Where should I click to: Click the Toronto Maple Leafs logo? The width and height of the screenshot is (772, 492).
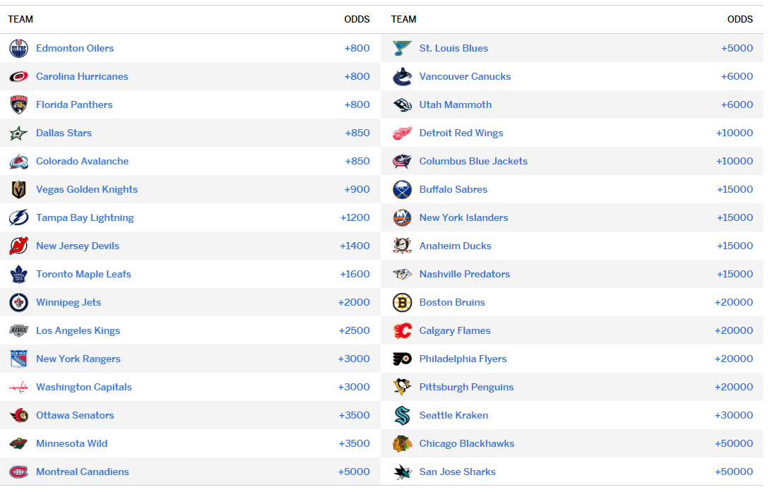tap(18, 274)
